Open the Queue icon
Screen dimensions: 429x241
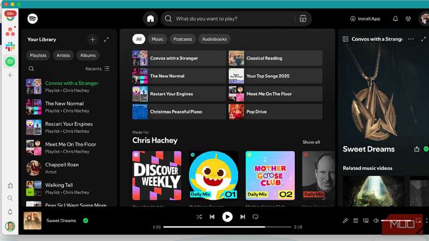[x=356, y=221]
